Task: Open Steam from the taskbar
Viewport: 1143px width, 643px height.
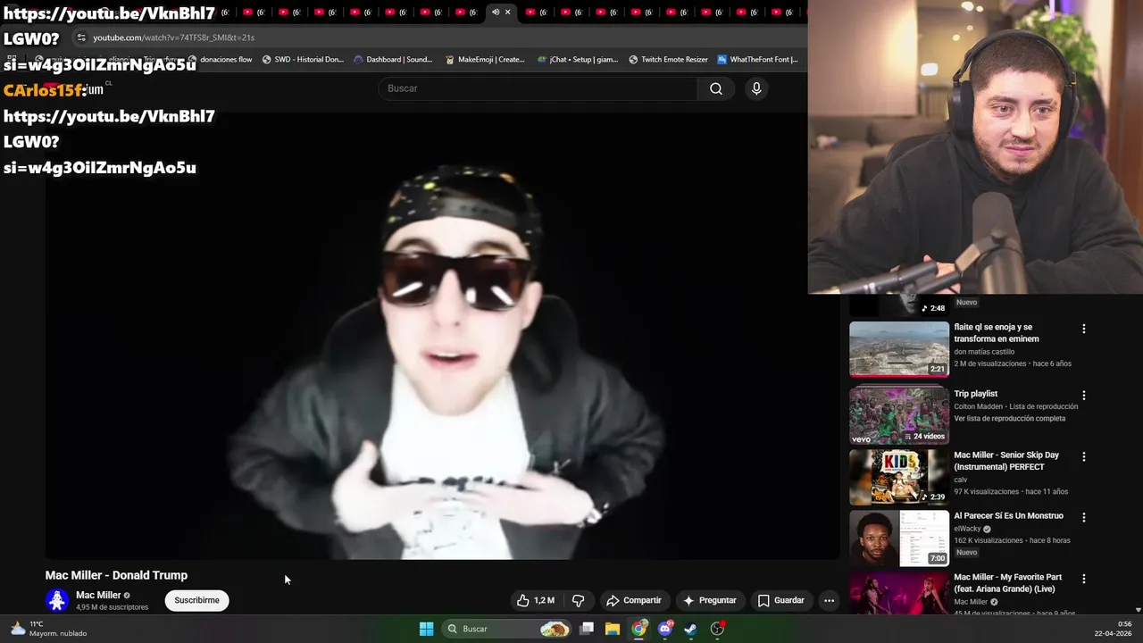Action: (691, 629)
